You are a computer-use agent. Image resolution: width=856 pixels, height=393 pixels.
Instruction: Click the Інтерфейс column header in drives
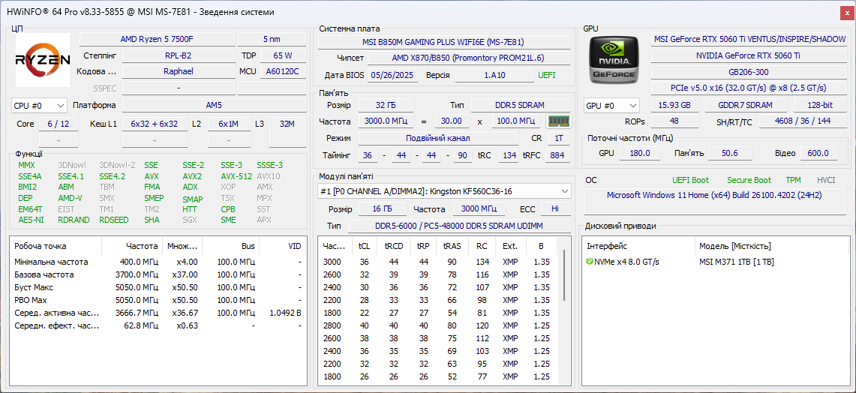(x=607, y=246)
